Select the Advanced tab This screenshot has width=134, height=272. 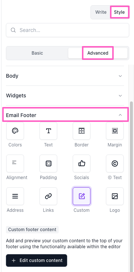click(98, 53)
